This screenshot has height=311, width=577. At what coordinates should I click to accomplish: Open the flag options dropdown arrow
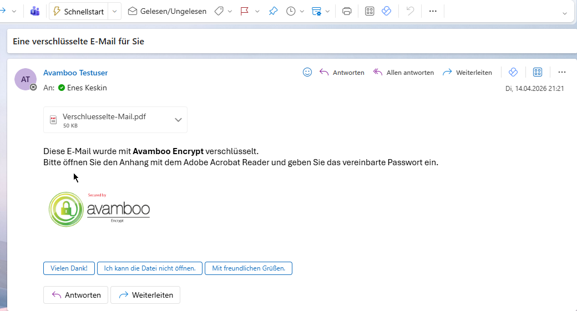(x=257, y=12)
